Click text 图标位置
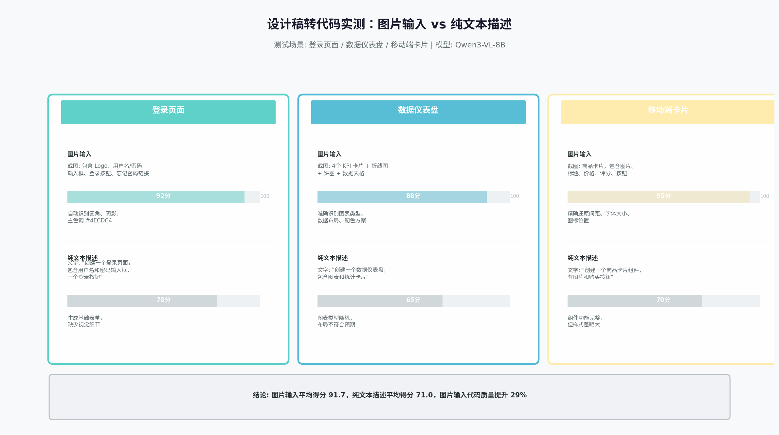 click(x=578, y=220)
